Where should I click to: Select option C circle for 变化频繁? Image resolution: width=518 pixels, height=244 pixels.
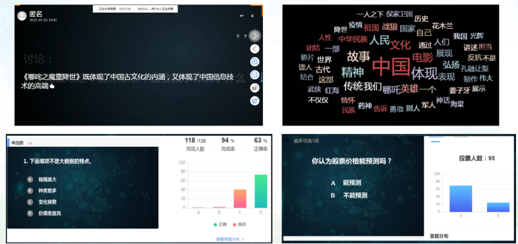click(30, 202)
